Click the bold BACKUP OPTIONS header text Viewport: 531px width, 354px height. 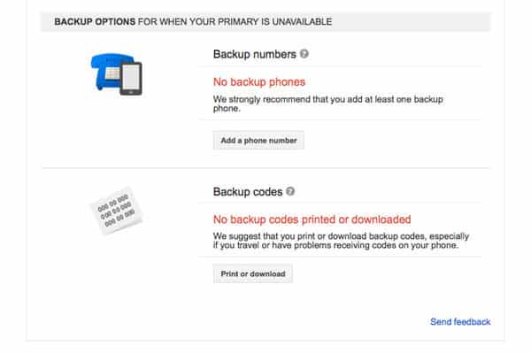coord(95,21)
